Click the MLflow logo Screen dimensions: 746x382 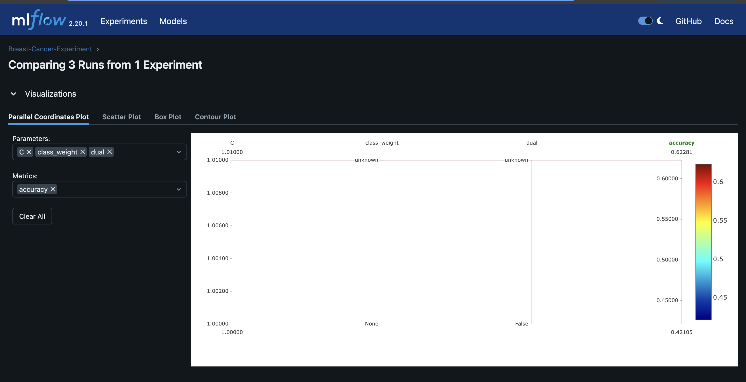[39, 20]
